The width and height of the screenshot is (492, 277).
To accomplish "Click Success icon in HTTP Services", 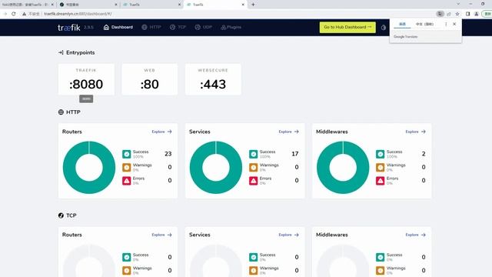I will 253,154.
